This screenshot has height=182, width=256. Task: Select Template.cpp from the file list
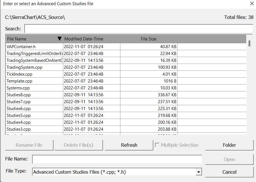click(19, 81)
